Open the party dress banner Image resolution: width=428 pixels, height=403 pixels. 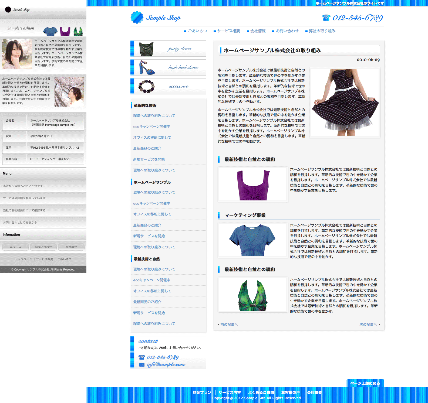point(168,49)
